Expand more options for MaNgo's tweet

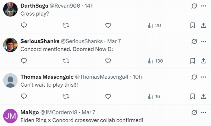[203, 113]
